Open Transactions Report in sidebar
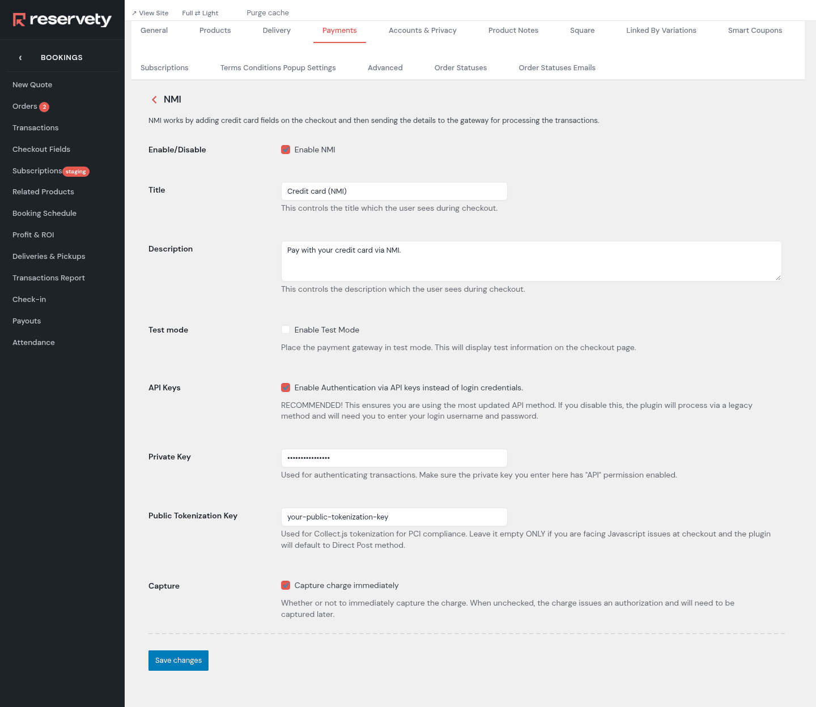Screen dimensions: 816x707 (49, 278)
